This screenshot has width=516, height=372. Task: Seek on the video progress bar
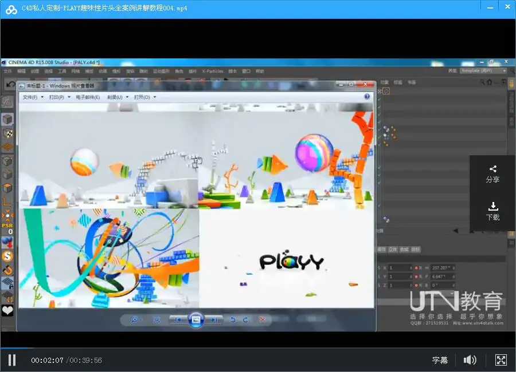pos(258,348)
